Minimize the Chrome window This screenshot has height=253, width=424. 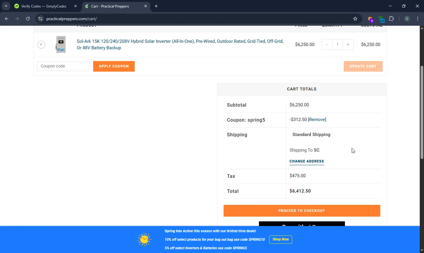[x=390, y=6]
